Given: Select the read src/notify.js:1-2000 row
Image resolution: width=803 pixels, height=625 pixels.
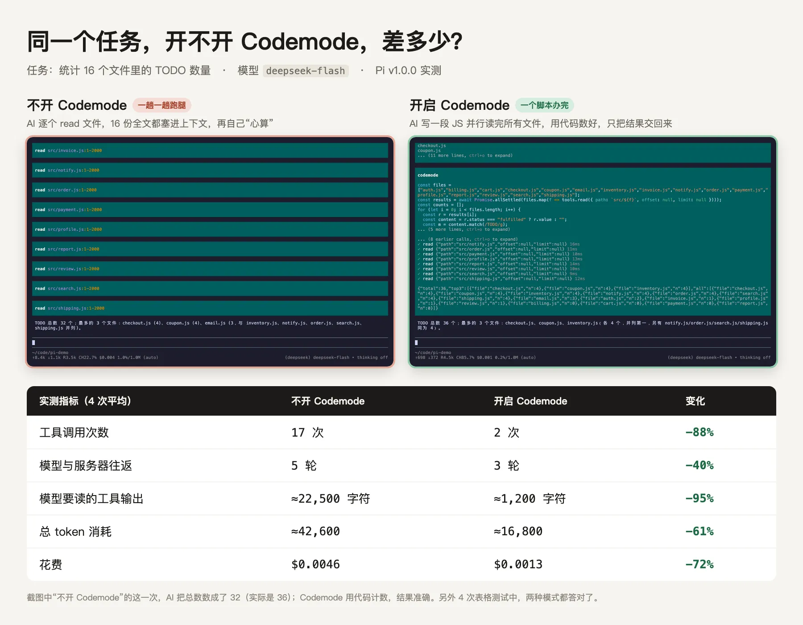Looking at the screenshot, I should [x=210, y=170].
